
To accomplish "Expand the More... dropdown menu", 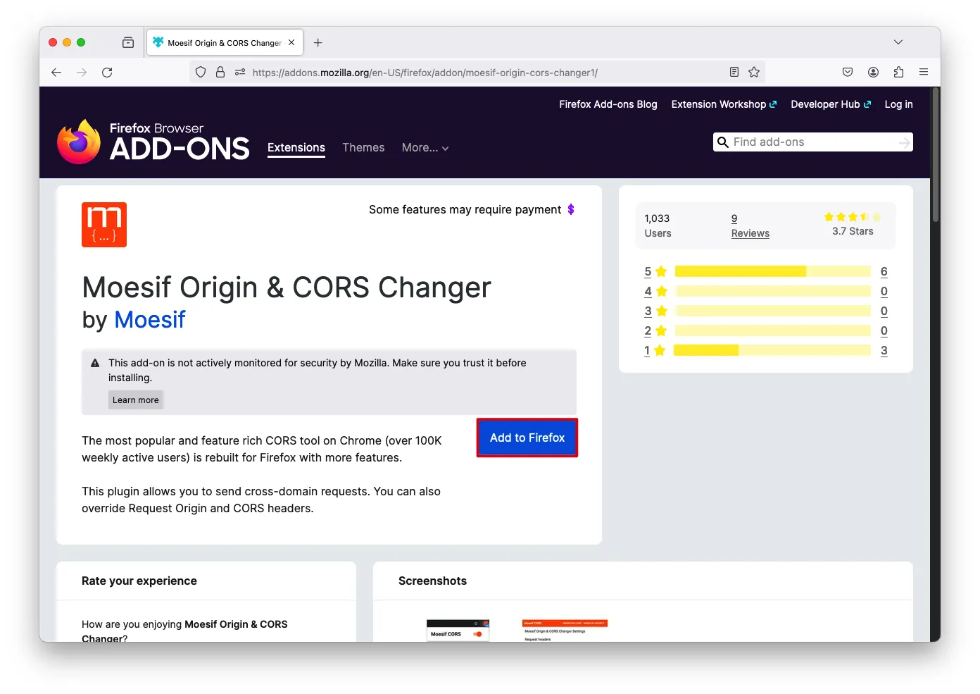I will pyautogui.click(x=425, y=148).
